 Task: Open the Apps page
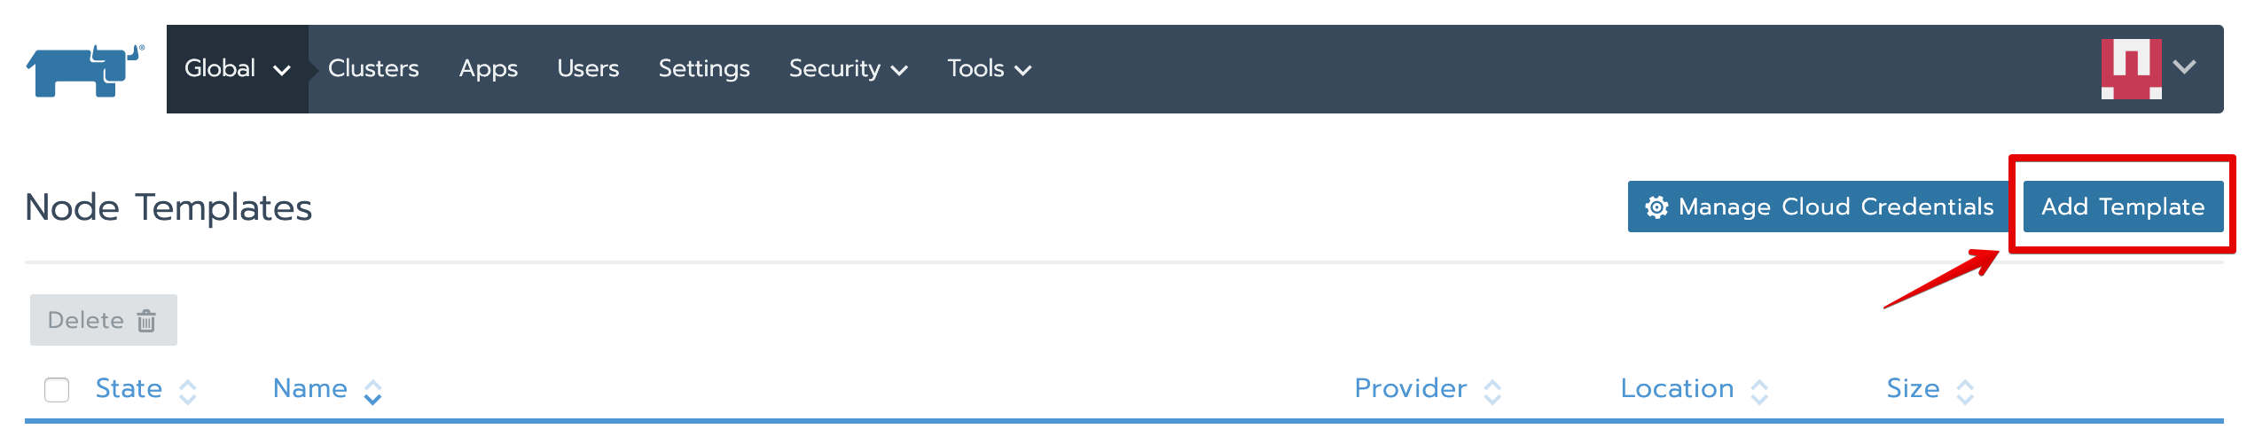tap(488, 69)
